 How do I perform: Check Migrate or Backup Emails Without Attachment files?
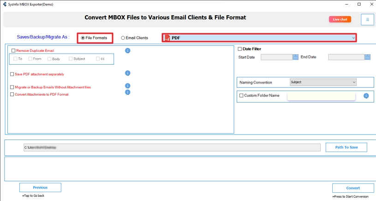[12, 87]
